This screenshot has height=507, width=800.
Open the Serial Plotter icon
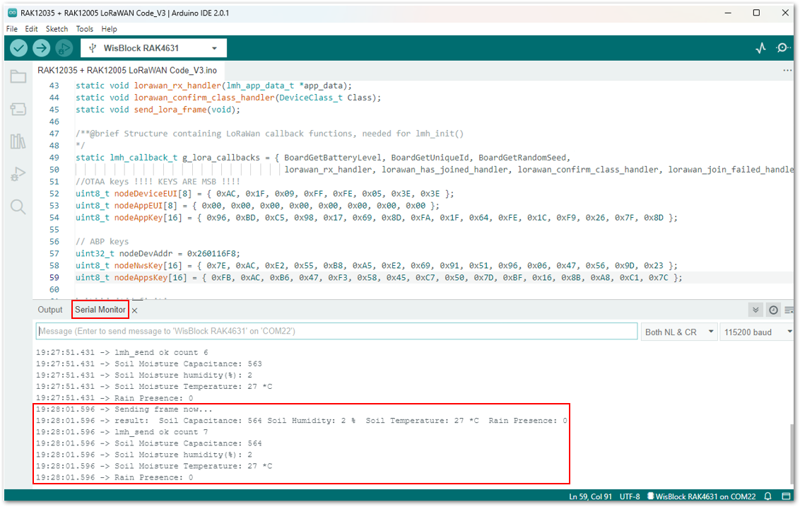pos(760,48)
